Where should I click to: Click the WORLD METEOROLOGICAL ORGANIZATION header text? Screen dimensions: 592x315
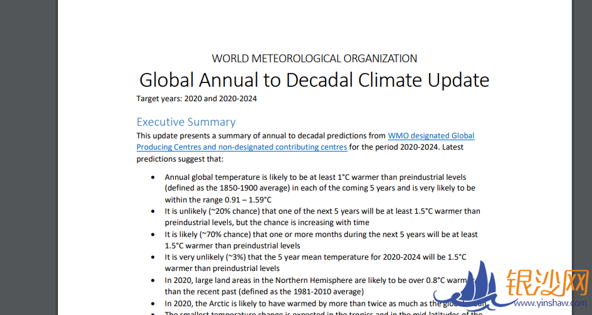[314, 58]
